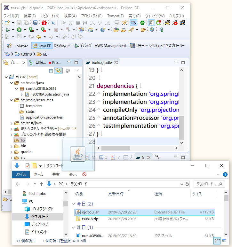Close the Gradle bottom view tab

click(x=149, y=158)
